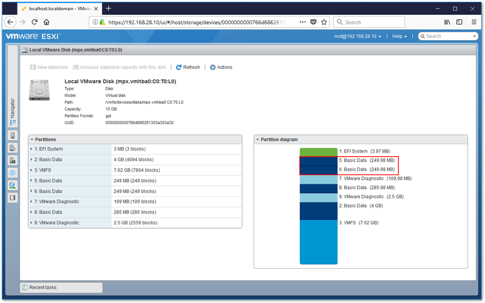Image resolution: width=485 pixels, height=303 pixels.
Task: Reload the page with the browser refresh icon
Action: 34,22
